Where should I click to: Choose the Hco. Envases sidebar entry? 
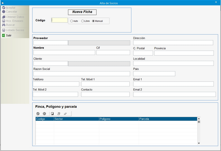[14, 21]
